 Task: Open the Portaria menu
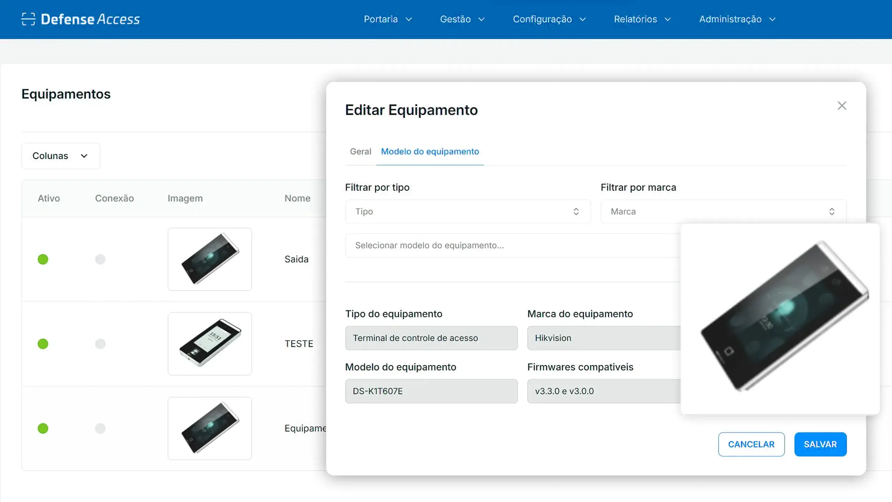tap(387, 19)
